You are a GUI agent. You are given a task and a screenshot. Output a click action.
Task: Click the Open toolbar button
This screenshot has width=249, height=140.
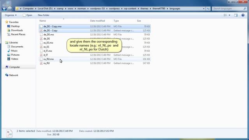28,15
